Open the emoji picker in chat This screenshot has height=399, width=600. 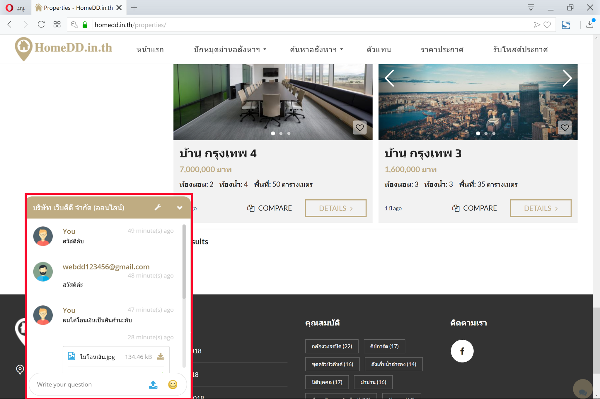click(x=173, y=384)
